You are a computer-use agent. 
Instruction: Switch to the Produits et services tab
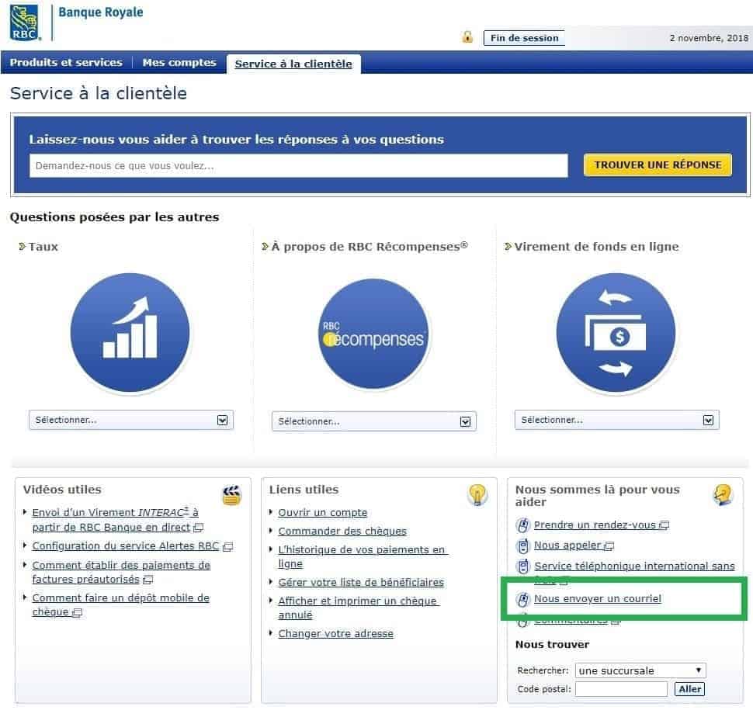point(66,63)
